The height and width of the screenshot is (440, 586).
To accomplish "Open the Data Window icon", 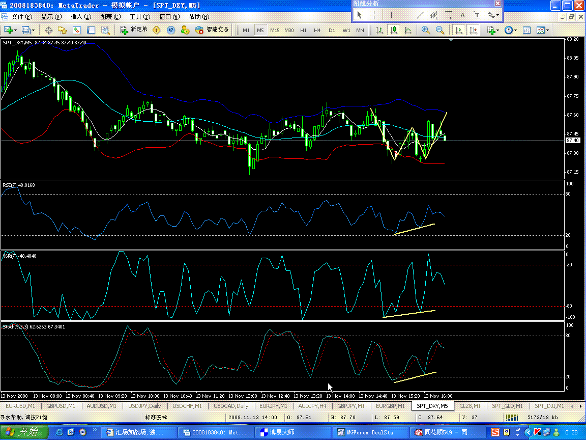I will tap(77, 31).
